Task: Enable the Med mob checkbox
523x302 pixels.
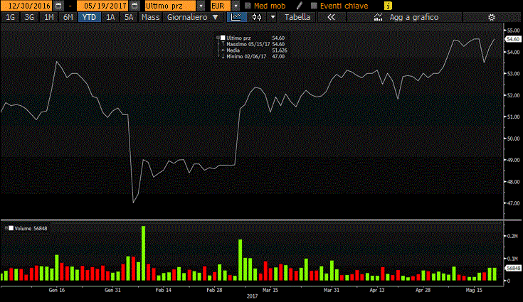Action: pyautogui.click(x=247, y=5)
